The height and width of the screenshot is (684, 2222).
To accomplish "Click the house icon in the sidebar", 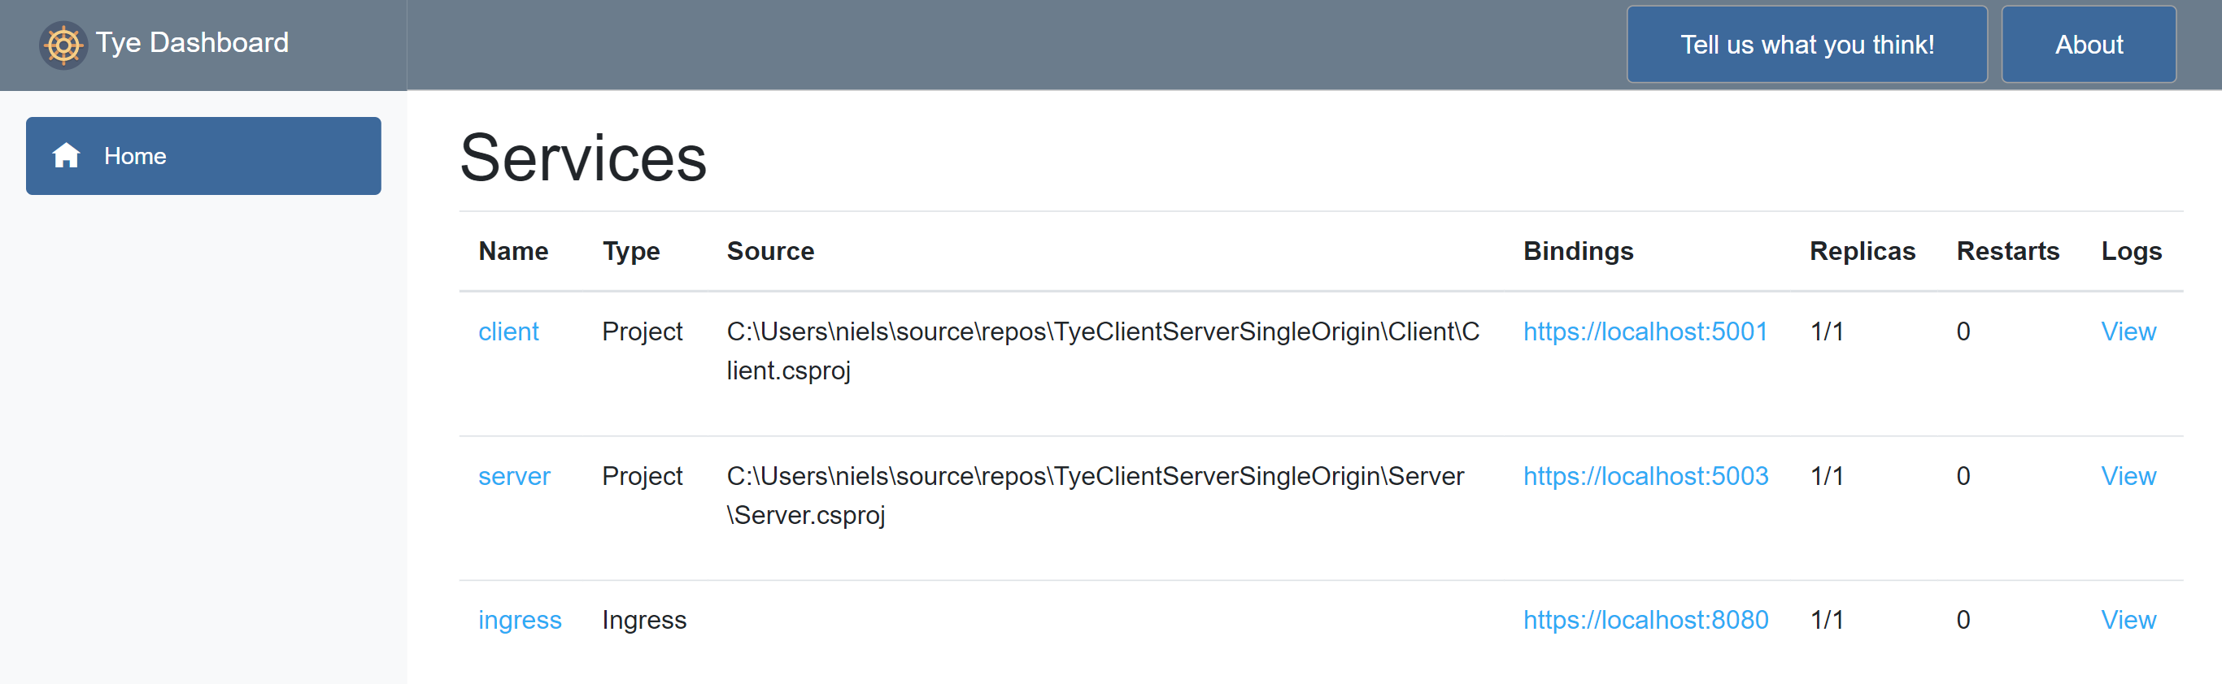I will pyautogui.click(x=67, y=156).
